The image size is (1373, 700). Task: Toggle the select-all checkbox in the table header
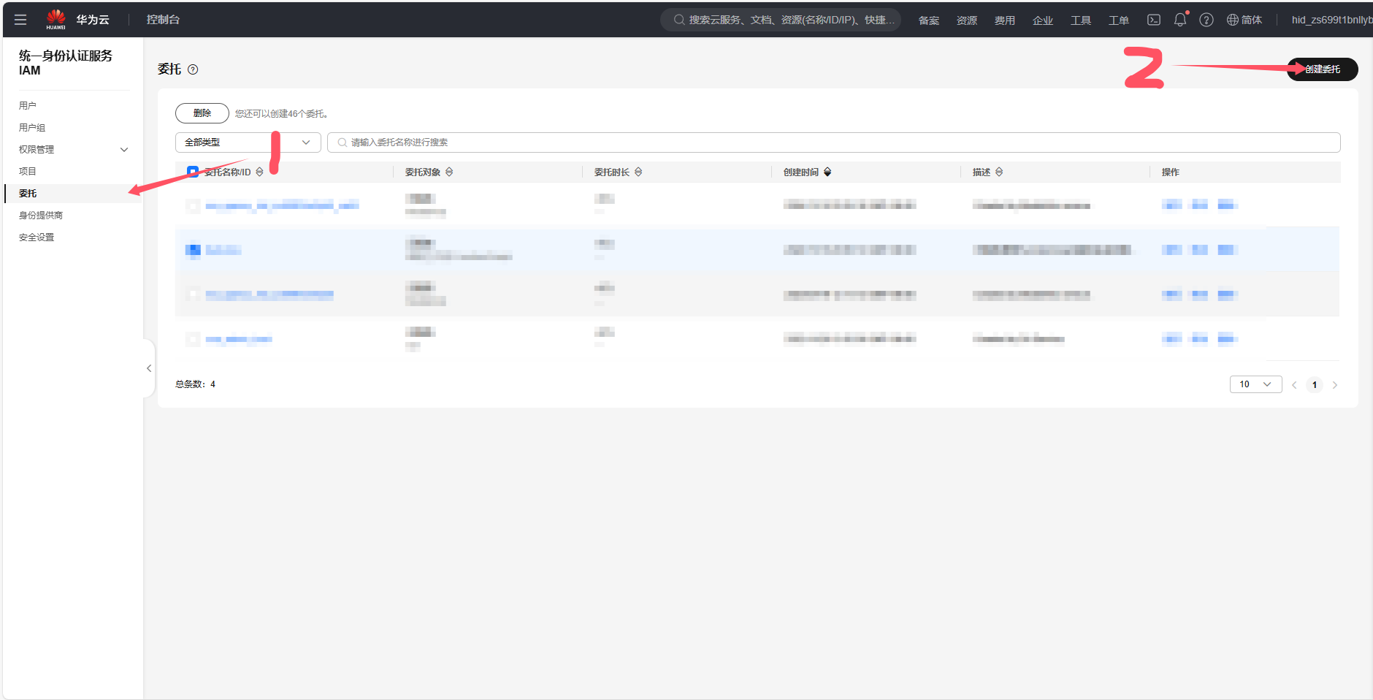click(193, 172)
